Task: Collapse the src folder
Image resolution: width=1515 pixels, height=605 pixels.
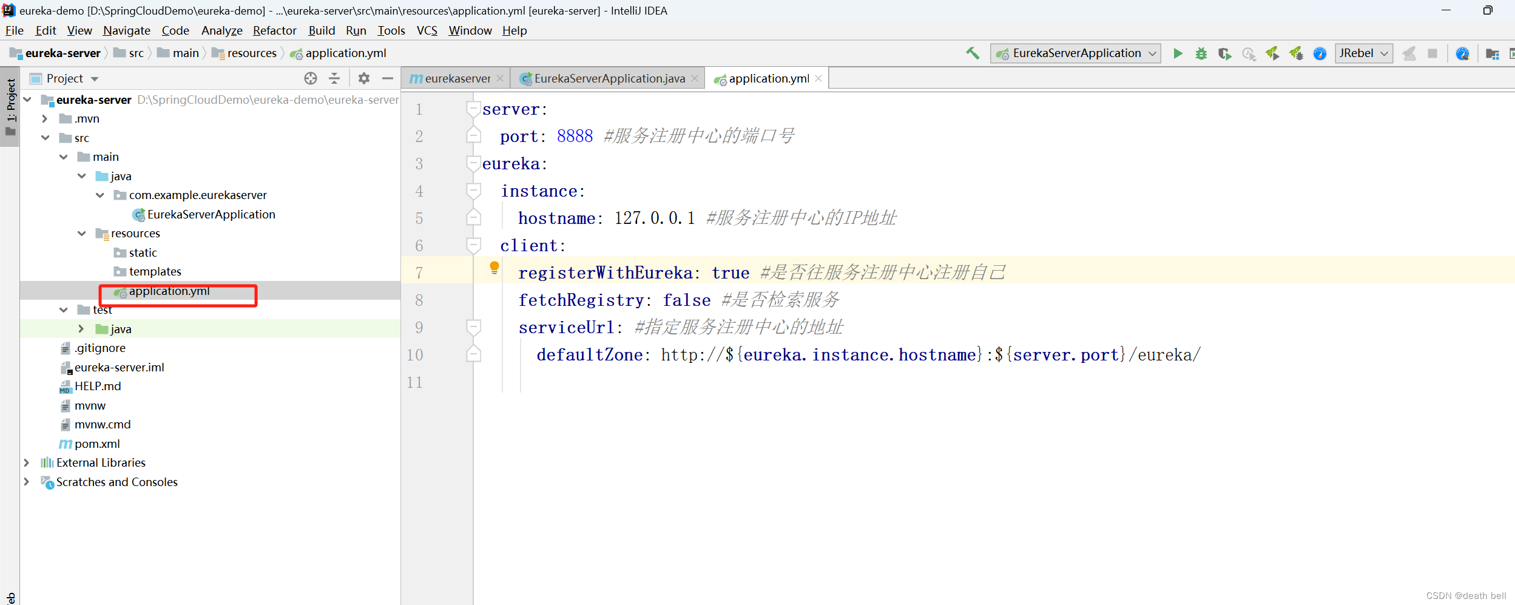Action: point(45,138)
